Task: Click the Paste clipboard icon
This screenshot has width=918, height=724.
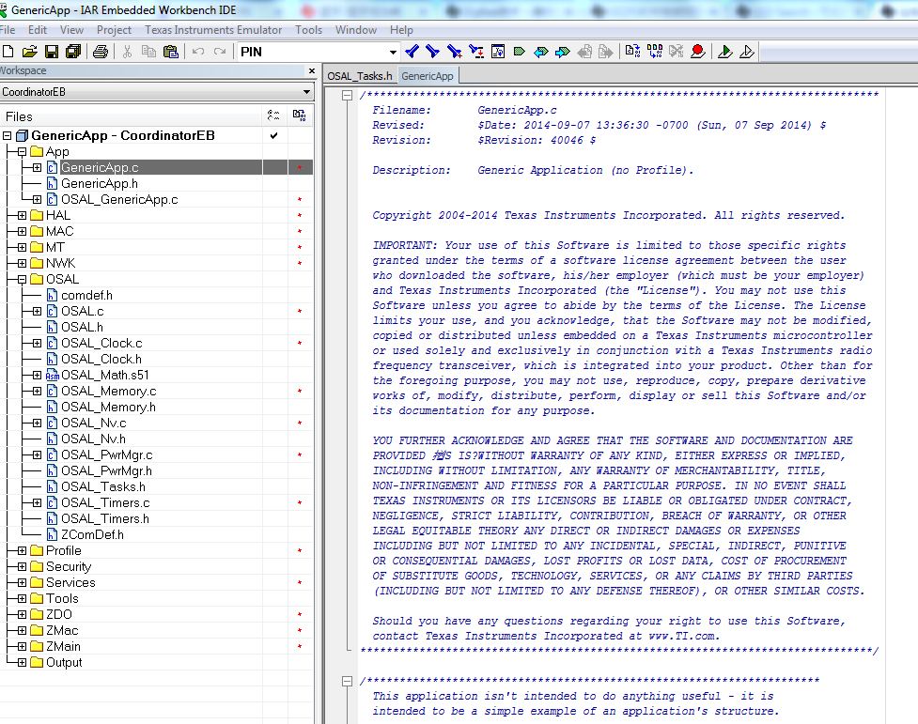Action: point(170,52)
